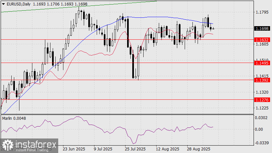Click the price axis value 1.1225

point(262,108)
